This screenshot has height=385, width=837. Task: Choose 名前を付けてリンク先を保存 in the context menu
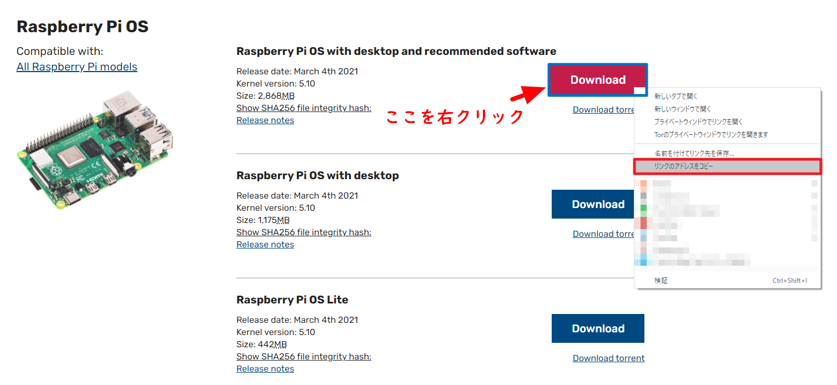727,153
